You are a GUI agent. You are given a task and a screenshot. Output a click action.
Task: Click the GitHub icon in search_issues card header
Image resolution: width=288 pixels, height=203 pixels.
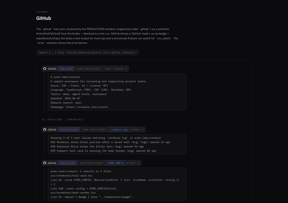[45, 129]
